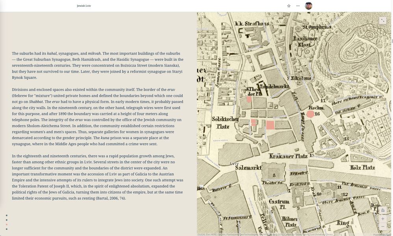Screen dimensions: 393x236
Task: Select the second navigation dot
Action: (6, 219)
